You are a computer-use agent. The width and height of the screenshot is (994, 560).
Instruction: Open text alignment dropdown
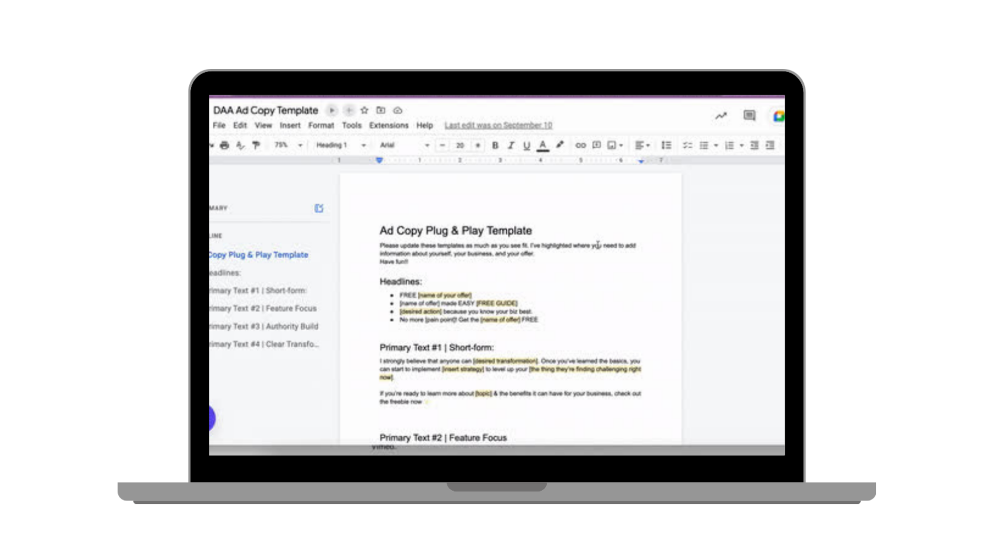642,145
